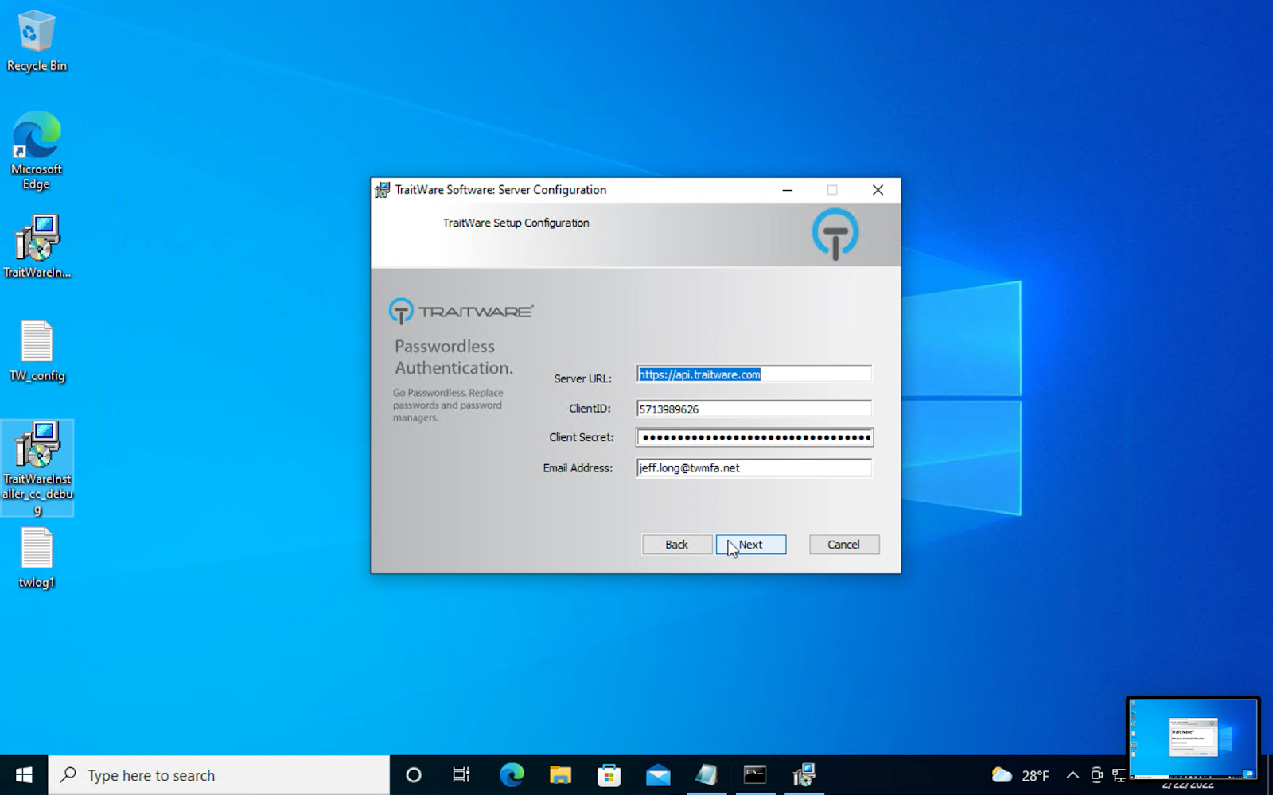Image resolution: width=1273 pixels, height=795 pixels.
Task: Switch to the Notepad taskbar window
Action: [707, 775]
